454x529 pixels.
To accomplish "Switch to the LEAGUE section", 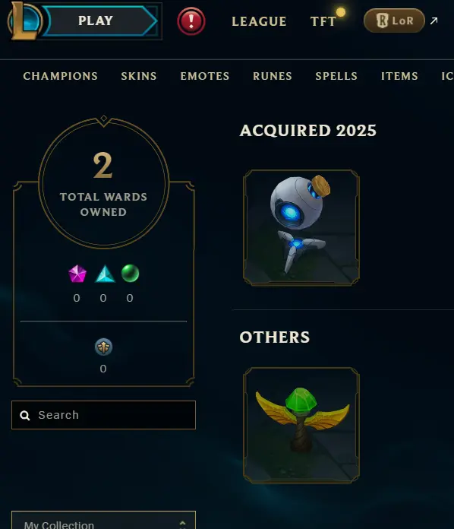I will (x=259, y=21).
